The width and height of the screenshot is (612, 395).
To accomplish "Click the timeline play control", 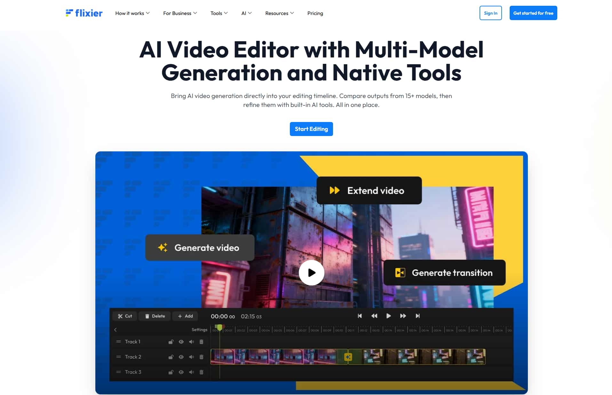I will (388, 316).
